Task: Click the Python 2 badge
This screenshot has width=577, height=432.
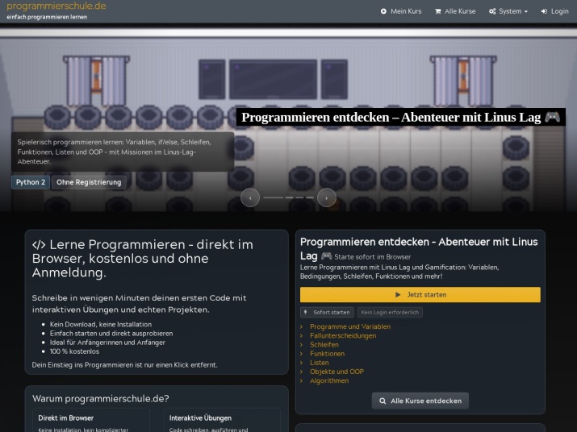Action: (x=31, y=182)
